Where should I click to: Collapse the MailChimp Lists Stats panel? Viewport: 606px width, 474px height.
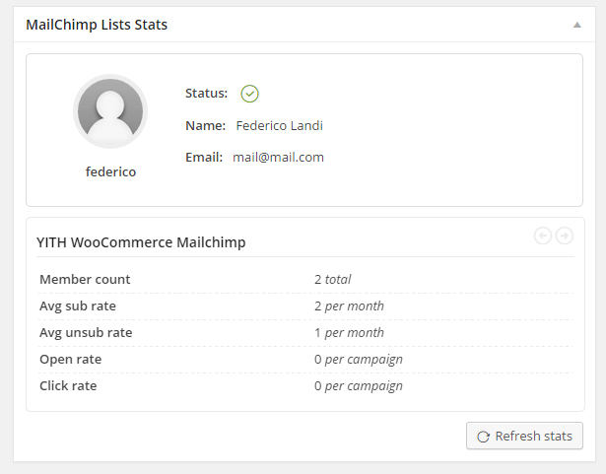pos(577,25)
